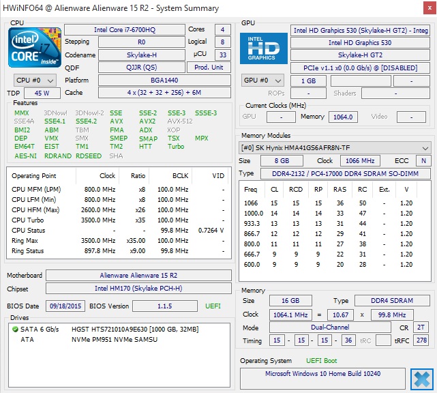Expand the SK Hynix memory module dropdown
Viewport: 437px width, 393px height.
[x=335, y=148]
